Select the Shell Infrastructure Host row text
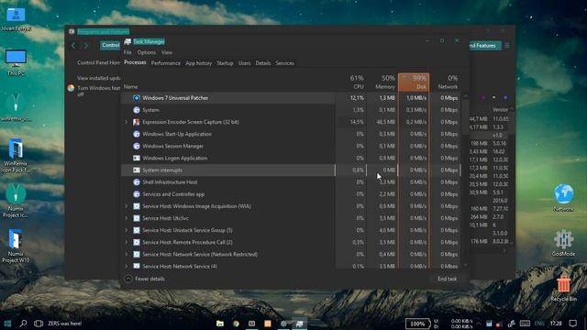587x330 pixels. [170, 182]
